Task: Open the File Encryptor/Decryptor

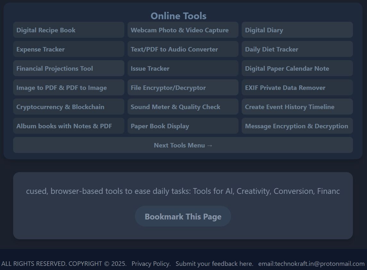Action: click(183, 87)
